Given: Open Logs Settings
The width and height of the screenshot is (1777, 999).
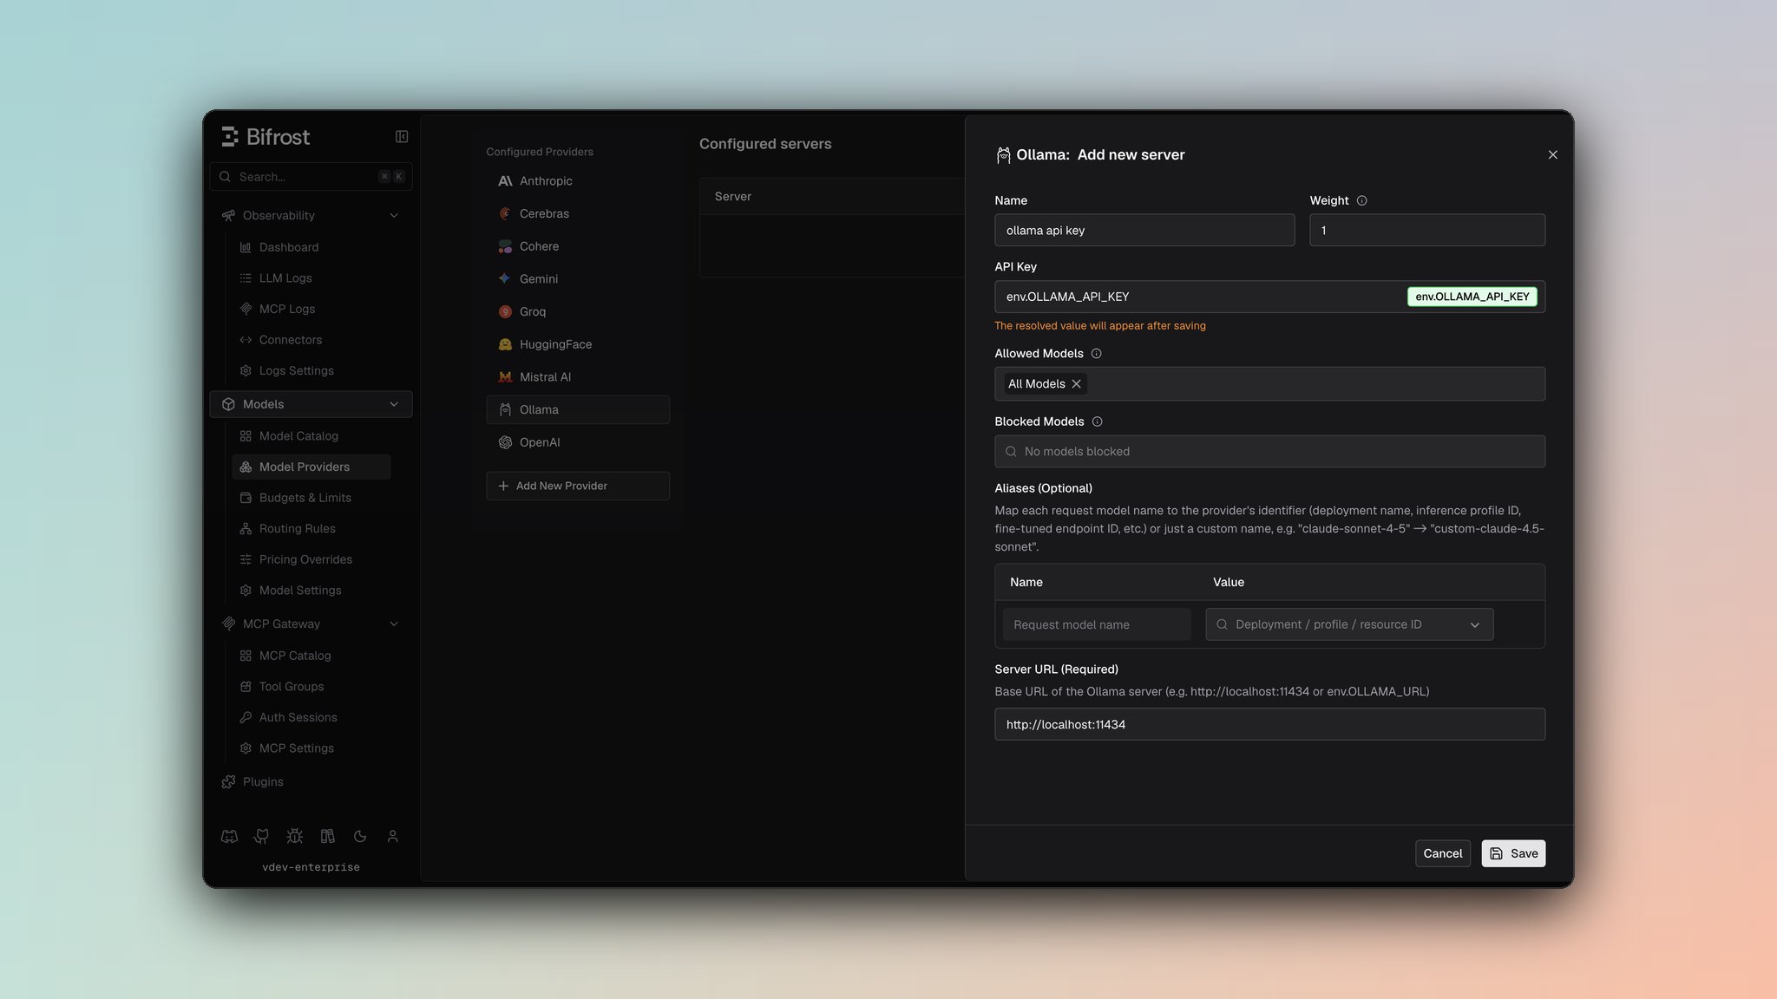Looking at the screenshot, I should pos(311,370).
